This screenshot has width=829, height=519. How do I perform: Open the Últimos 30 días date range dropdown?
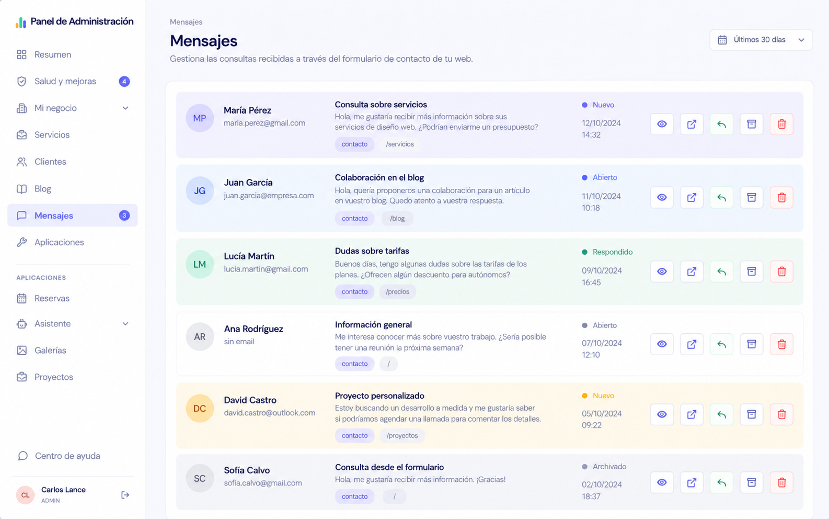click(x=761, y=40)
